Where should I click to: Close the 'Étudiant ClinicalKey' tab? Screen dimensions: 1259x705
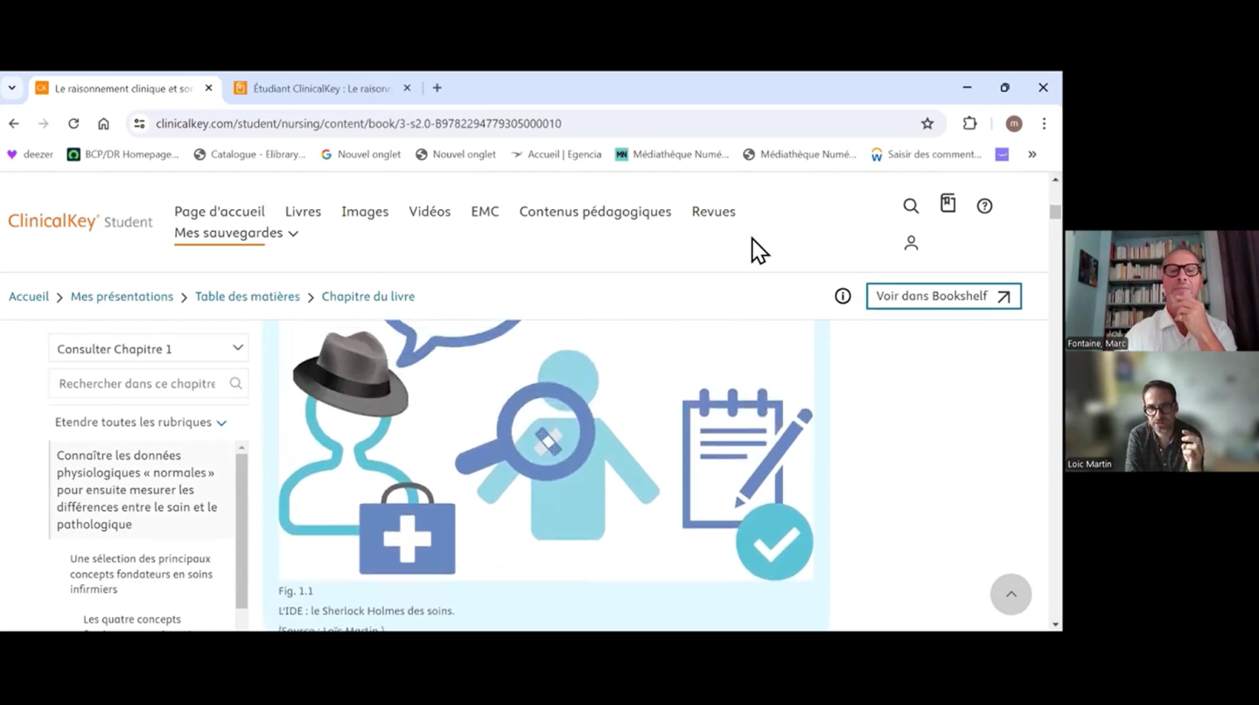(x=407, y=88)
